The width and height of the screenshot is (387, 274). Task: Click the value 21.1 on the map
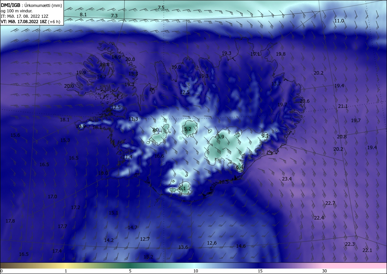click(x=343, y=106)
